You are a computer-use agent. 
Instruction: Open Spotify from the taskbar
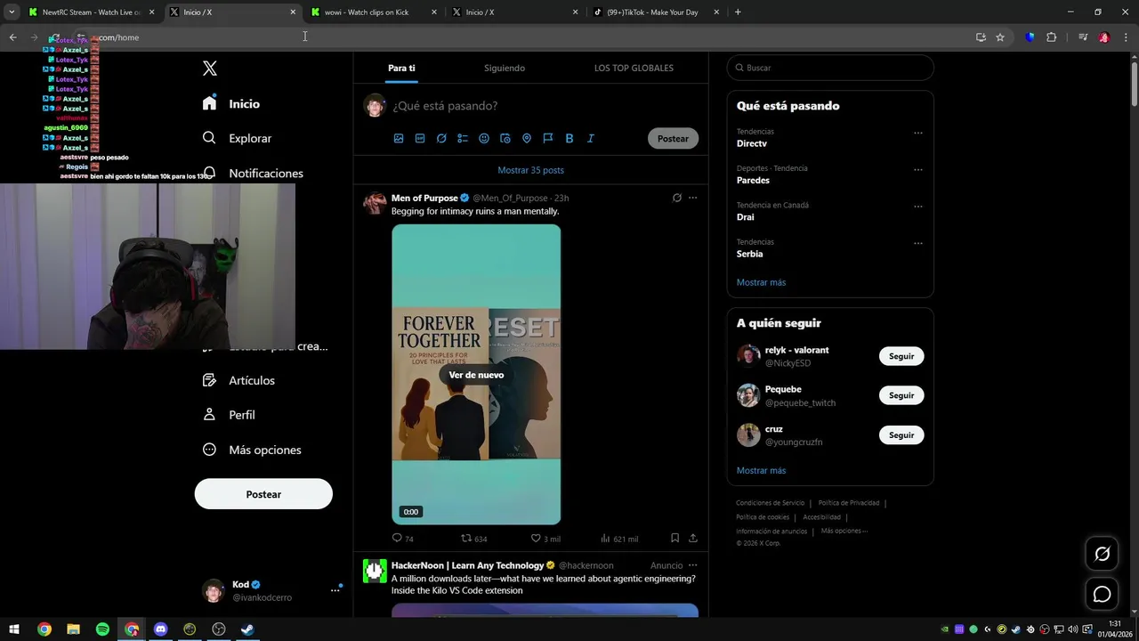click(102, 629)
